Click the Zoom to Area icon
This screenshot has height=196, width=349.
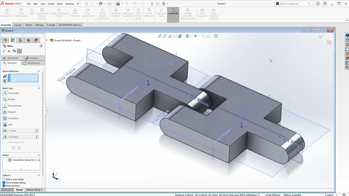tap(165, 36)
